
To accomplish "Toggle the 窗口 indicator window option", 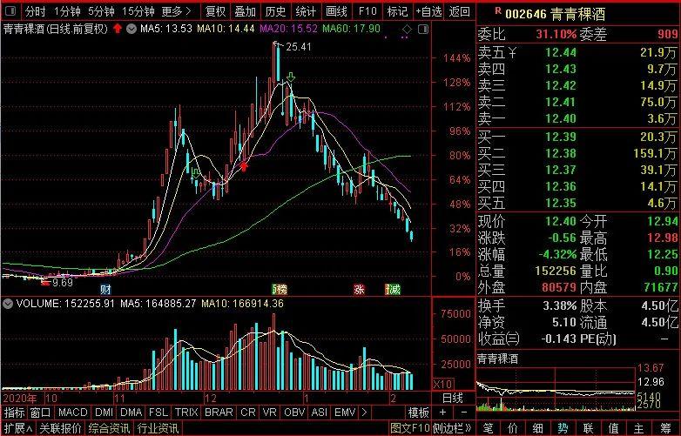I will tap(40, 412).
